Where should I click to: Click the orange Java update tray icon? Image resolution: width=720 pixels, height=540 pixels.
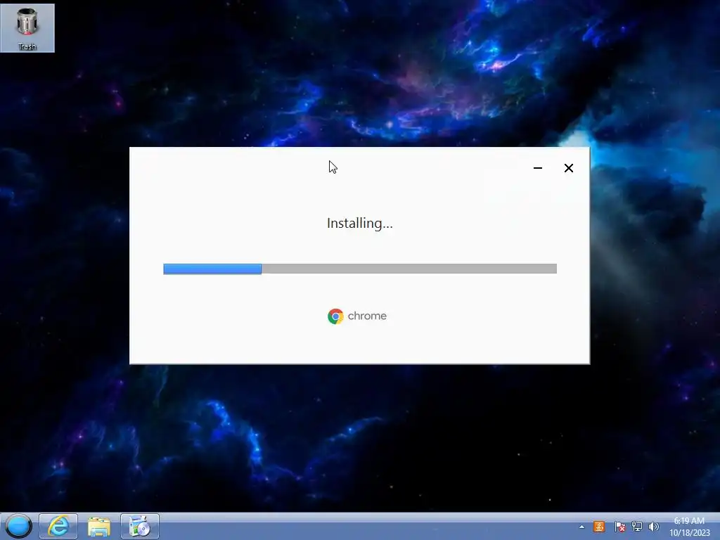pos(599,527)
